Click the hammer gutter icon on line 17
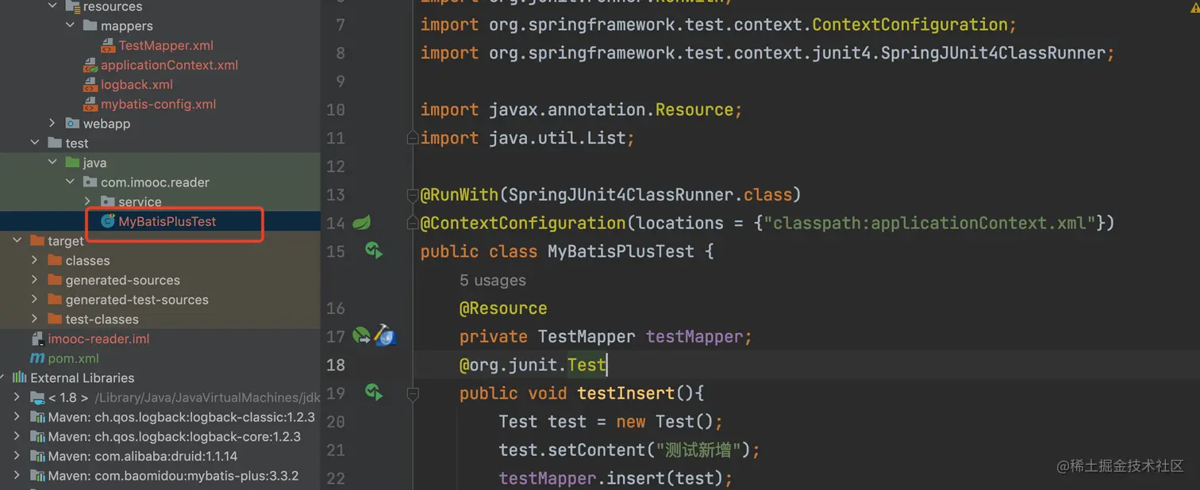The image size is (1200, 490). (385, 335)
